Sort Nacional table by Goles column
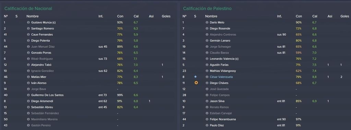The image size is (351, 130). [x=166, y=16]
